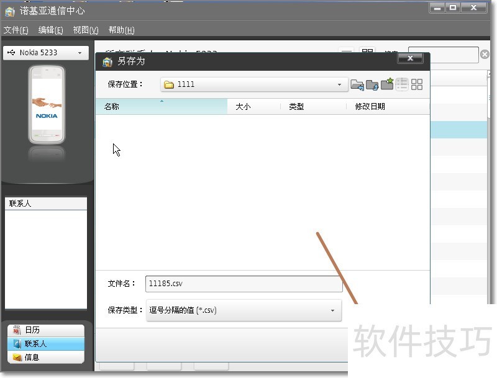Maximize the 诺基亚通信中心 window
Image resolution: width=497 pixels, height=378 pixels.
[x=453, y=7]
